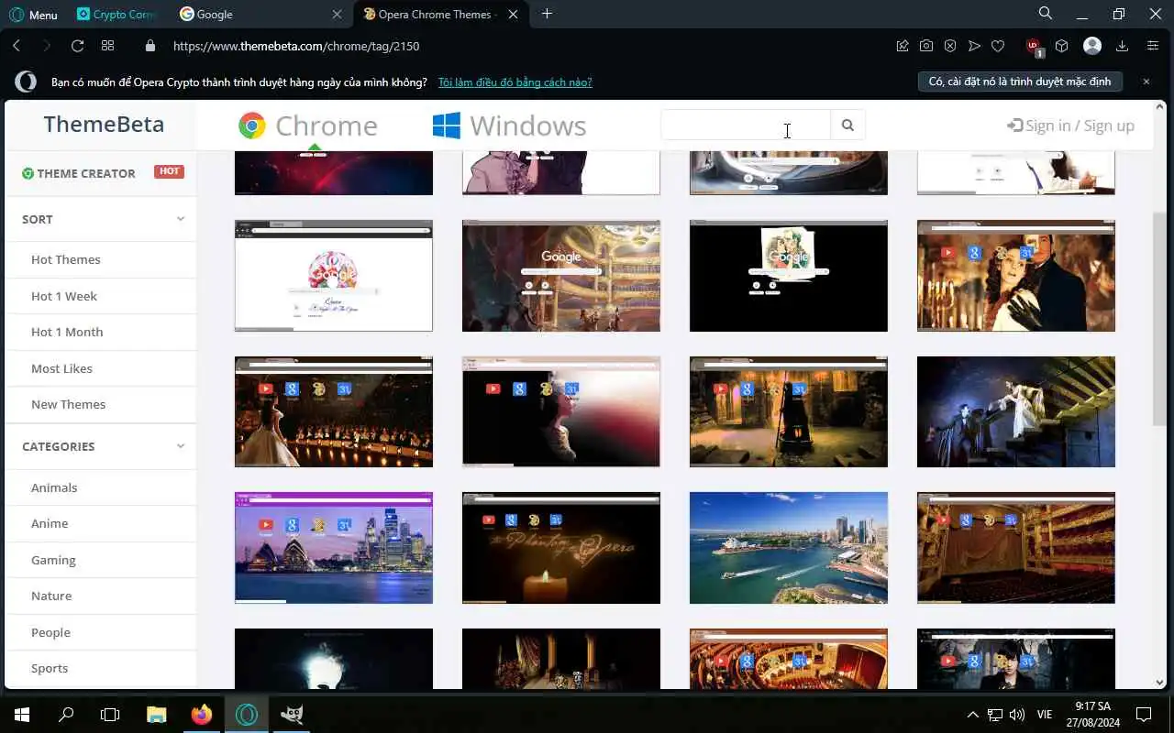Open File Explorer from taskbar
The width and height of the screenshot is (1174, 733).
(x=157, y=714)
